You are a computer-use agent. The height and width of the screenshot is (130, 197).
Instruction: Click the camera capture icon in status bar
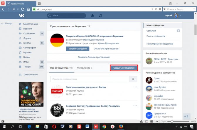coord(142,122)
